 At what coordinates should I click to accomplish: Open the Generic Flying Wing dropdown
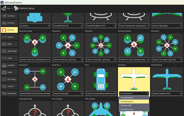click(167, 26)
